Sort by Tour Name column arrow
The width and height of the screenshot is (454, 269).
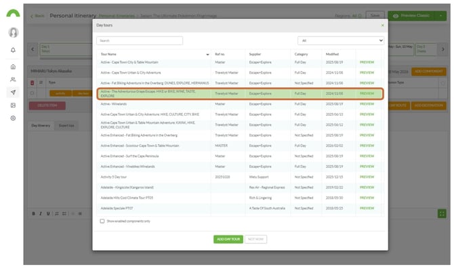coord(207,55)
